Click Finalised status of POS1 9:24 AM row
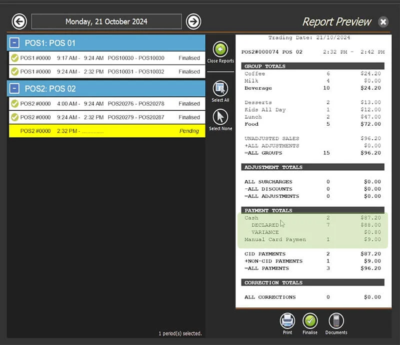Screen dimensions: 400x345 (189, 72)
